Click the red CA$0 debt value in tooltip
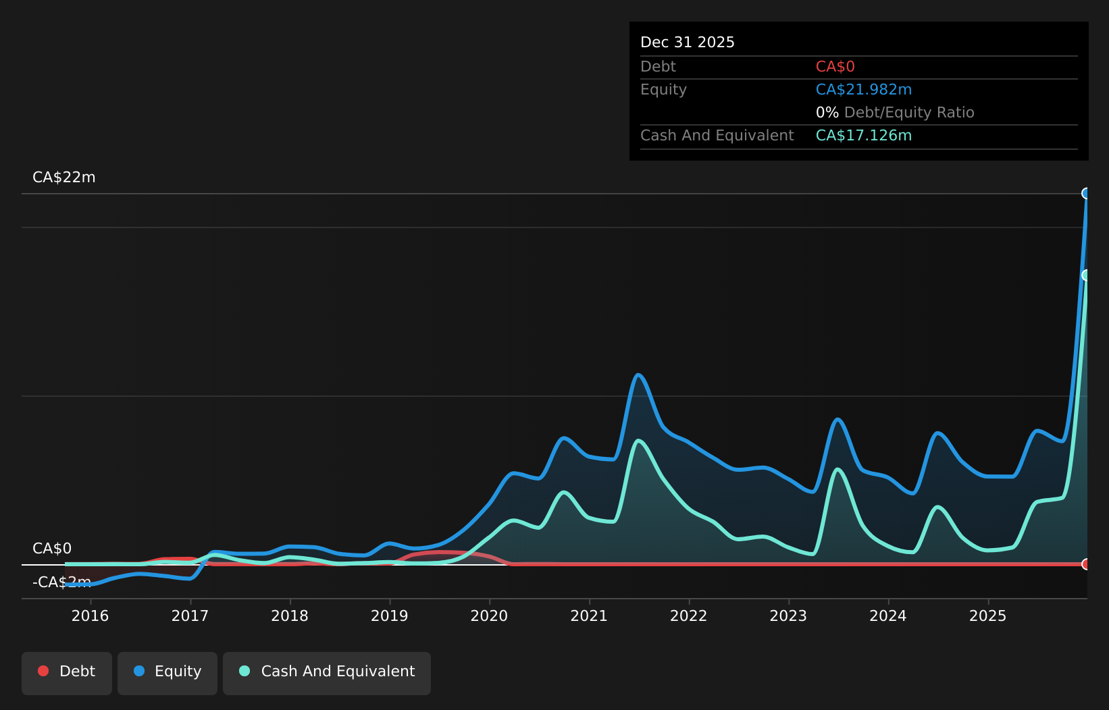 (835, 67)
